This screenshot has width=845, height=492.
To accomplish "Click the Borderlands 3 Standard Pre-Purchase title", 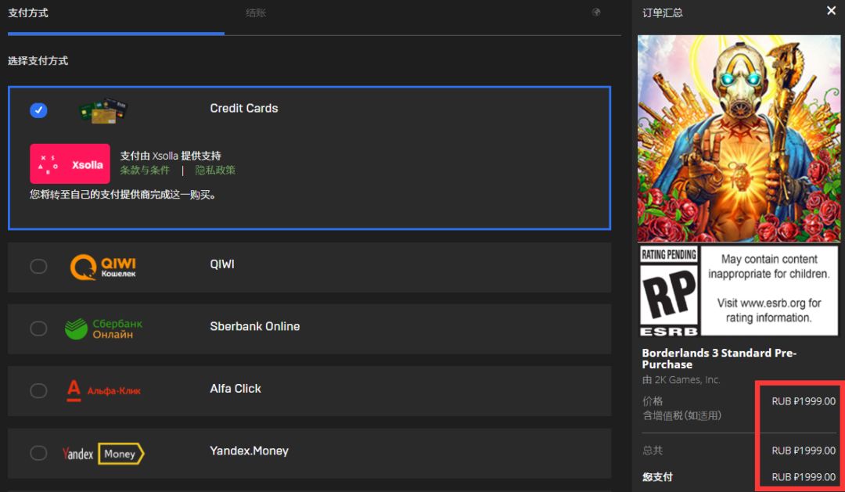I will point(719,358).
